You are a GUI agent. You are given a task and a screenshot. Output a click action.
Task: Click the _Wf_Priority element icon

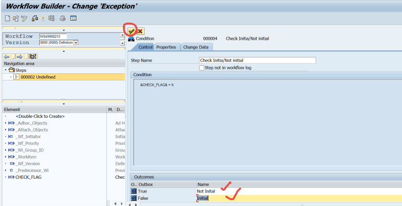[11, 143]
